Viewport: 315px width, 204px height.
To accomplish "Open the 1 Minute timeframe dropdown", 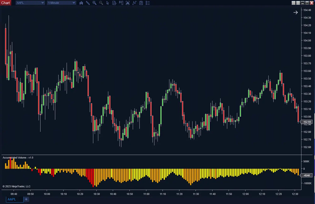I will (61, 3).
